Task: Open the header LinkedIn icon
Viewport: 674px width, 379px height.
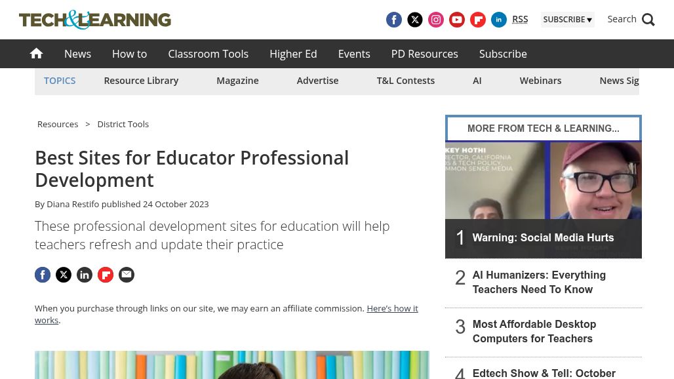Action: point(499,20)
